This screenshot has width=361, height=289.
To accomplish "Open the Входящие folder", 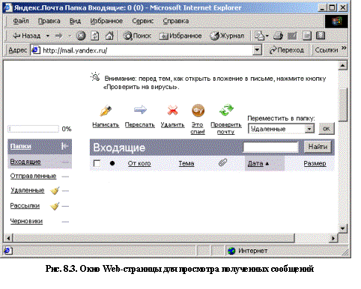I will pos(25,162).
